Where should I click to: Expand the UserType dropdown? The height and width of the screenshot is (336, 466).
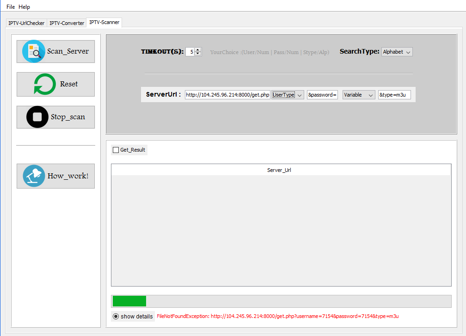[x=287, y=95]
